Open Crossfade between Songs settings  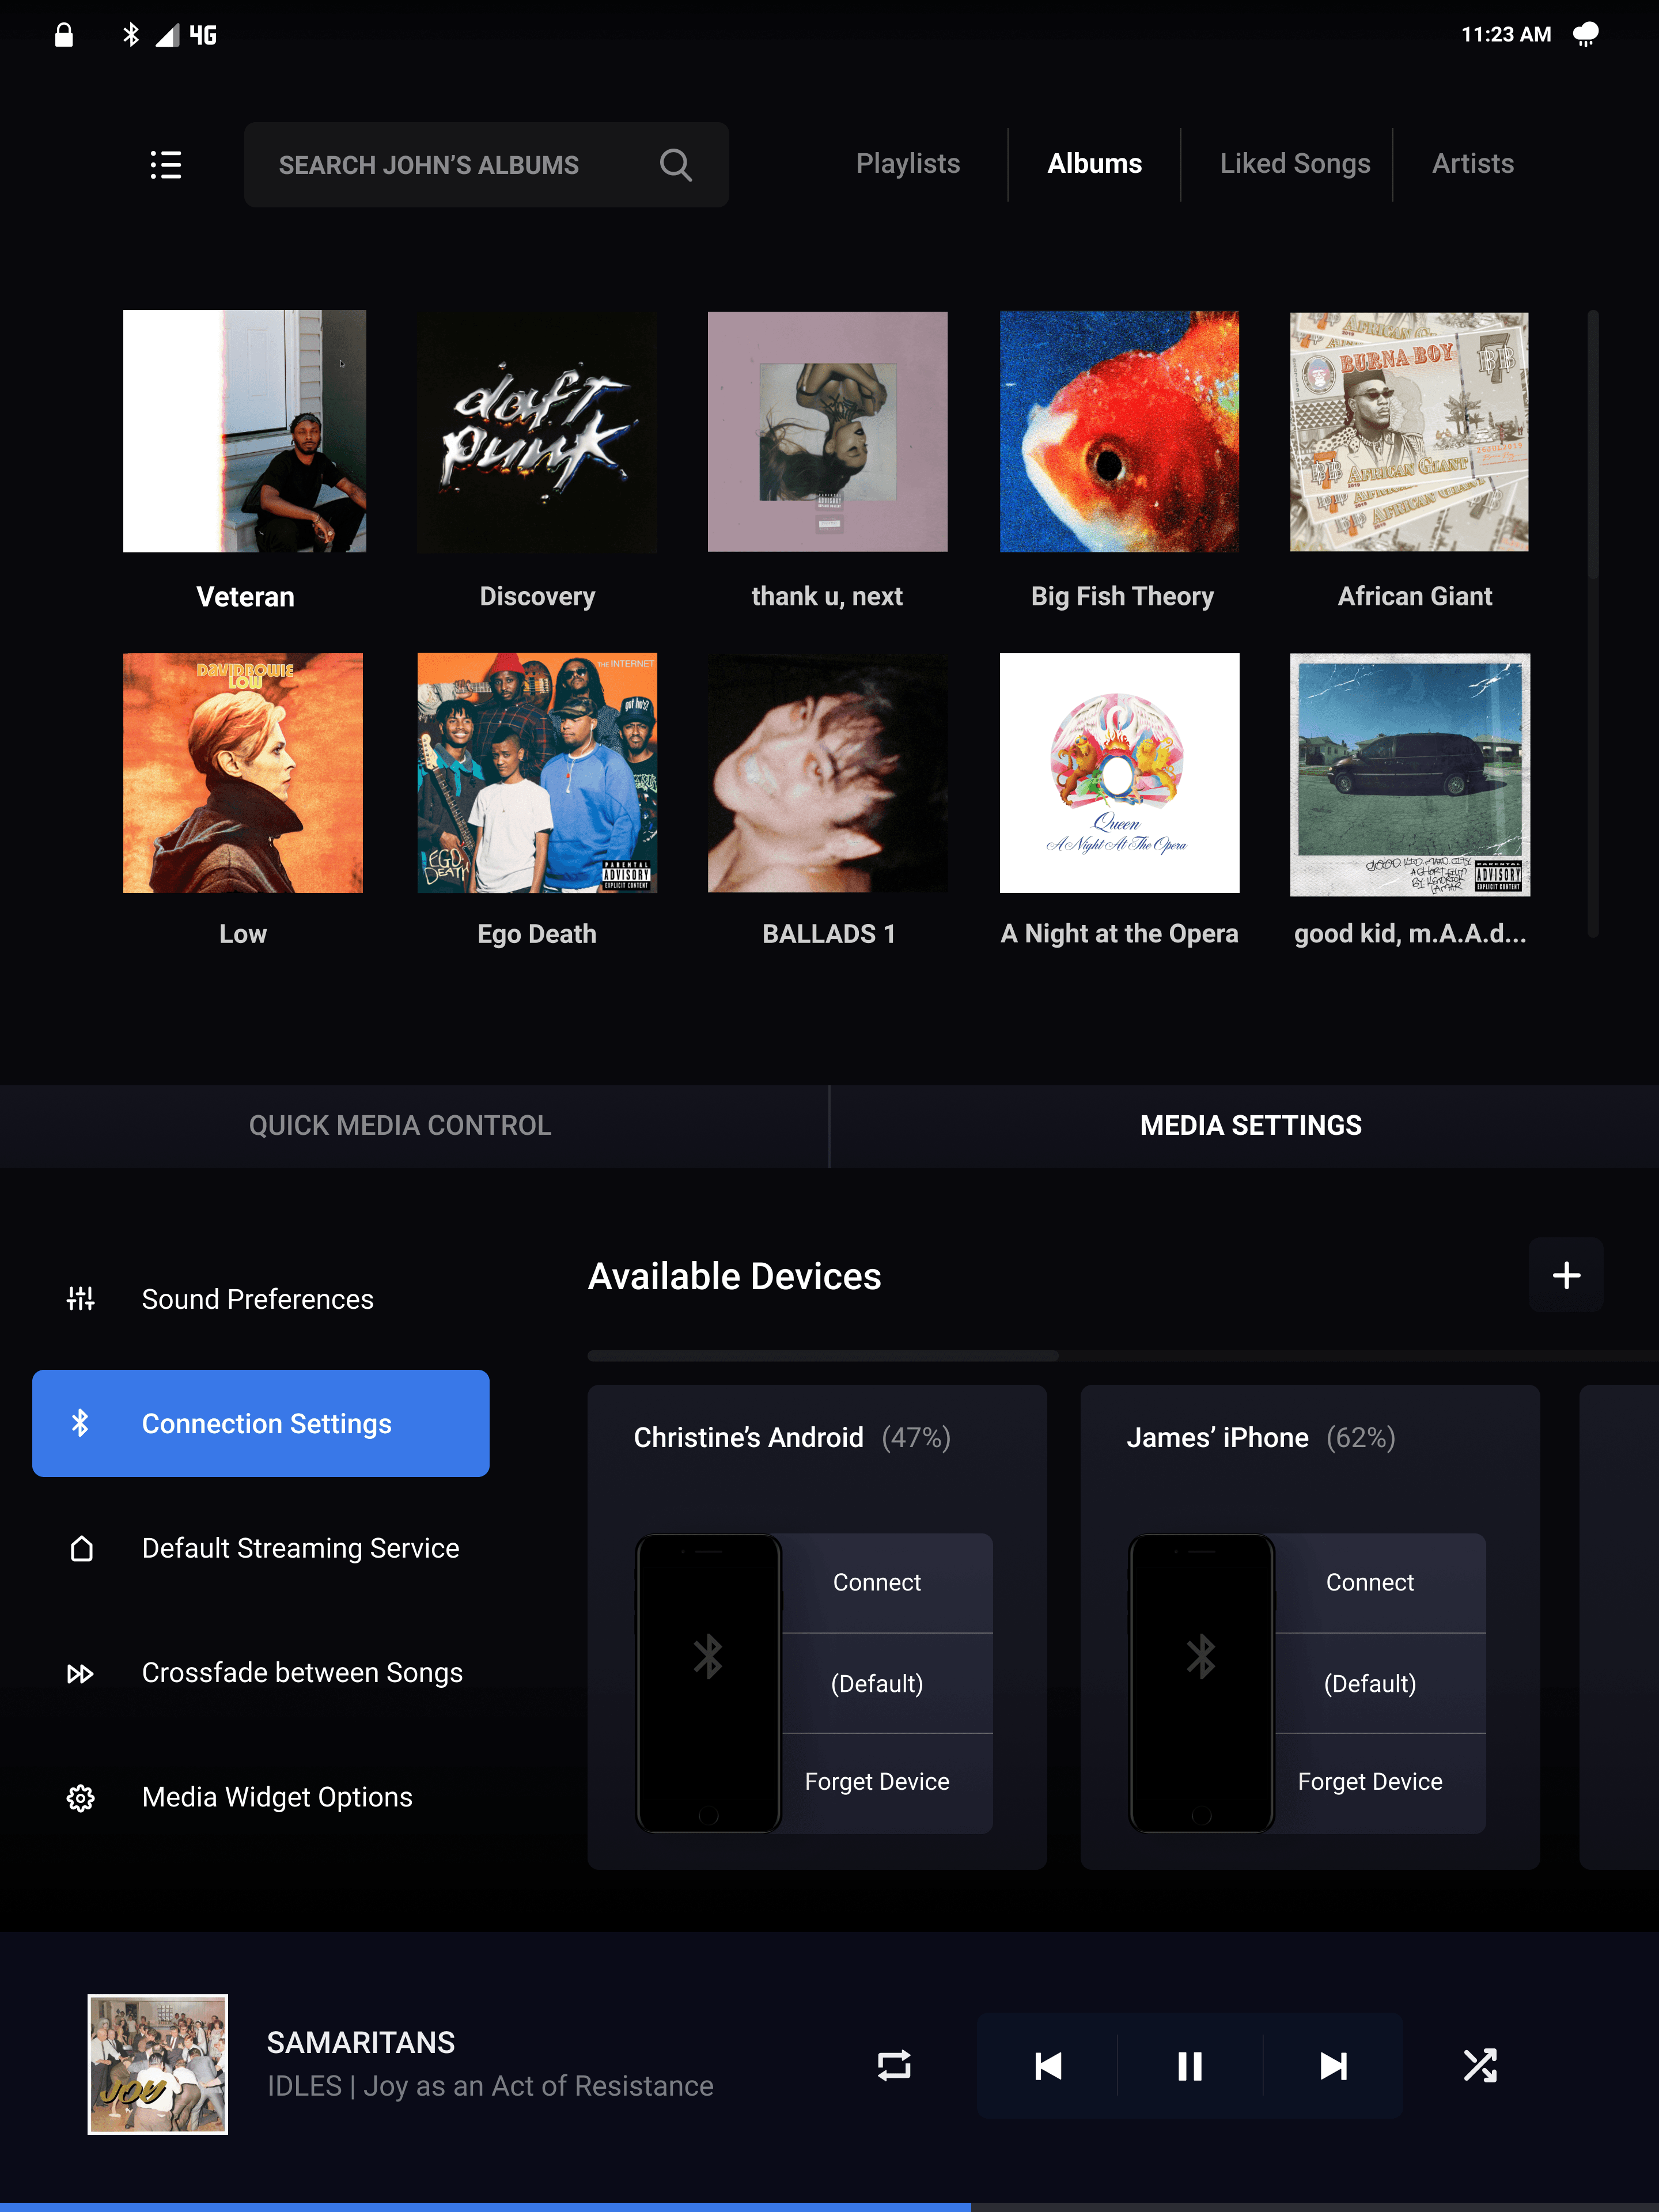pos(261,1673)
